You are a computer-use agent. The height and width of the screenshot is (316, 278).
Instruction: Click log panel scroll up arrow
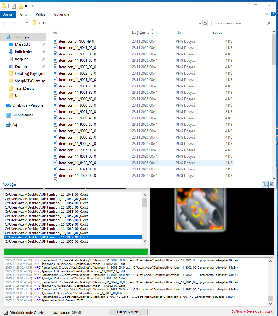pos(271,261)
